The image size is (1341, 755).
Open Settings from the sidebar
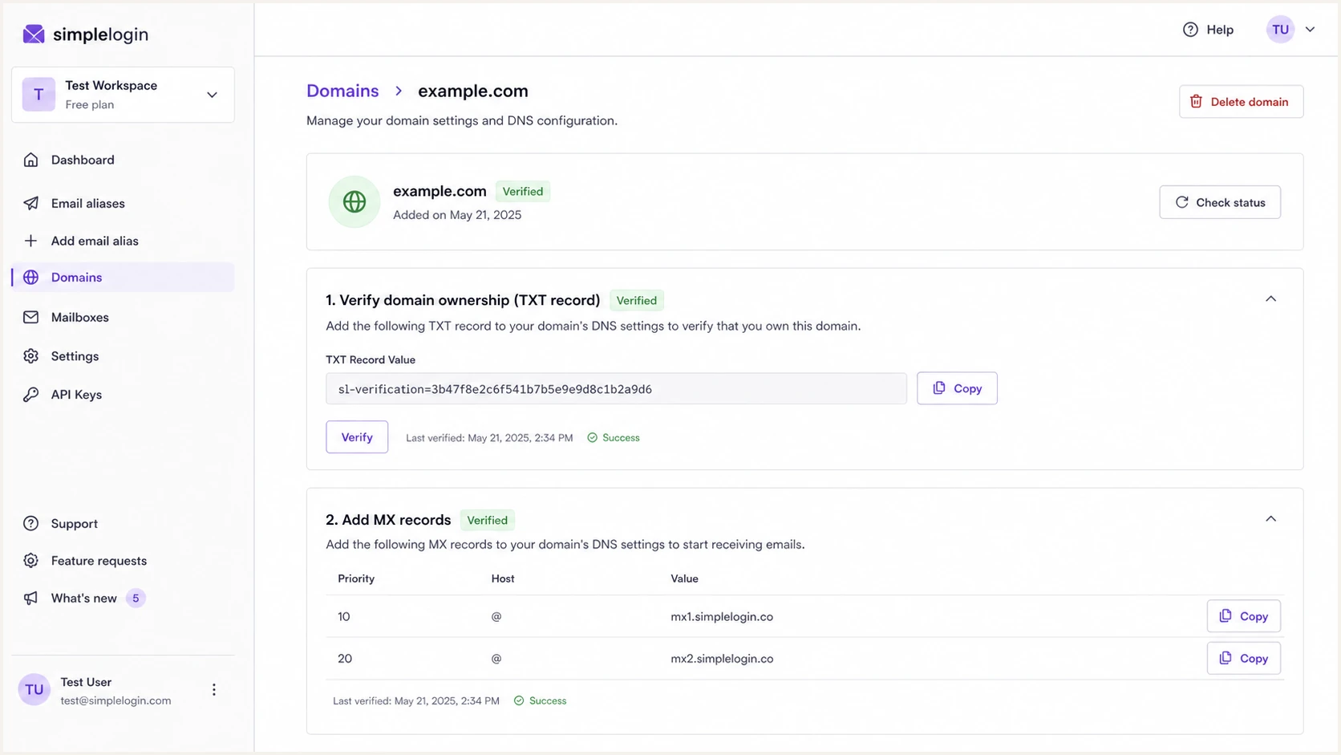click(x=123, y=355)
